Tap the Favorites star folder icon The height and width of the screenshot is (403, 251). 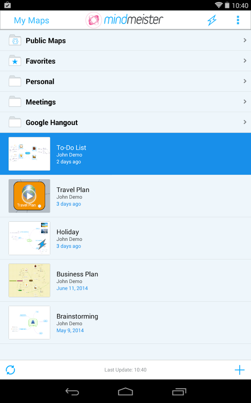(15, 61)
